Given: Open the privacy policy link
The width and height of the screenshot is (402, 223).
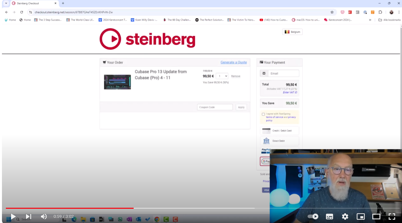Looking at the screenshot, I should (x=281, y=119).
